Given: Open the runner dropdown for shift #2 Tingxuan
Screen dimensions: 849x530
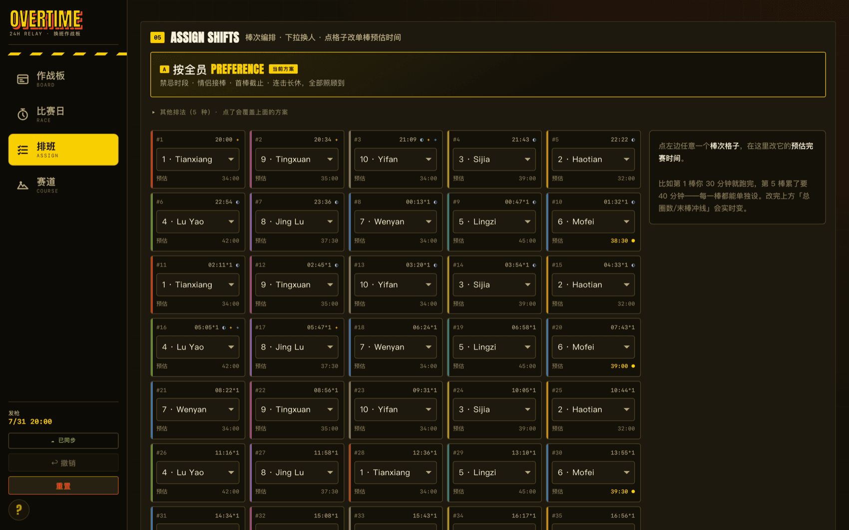Looking at the screenshot, I should (297, 159).
